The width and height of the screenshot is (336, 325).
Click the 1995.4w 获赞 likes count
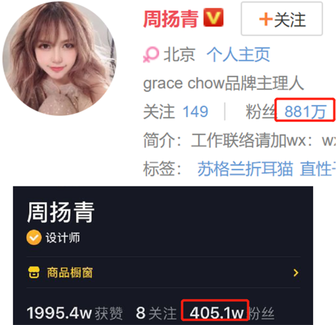(74, 313)
